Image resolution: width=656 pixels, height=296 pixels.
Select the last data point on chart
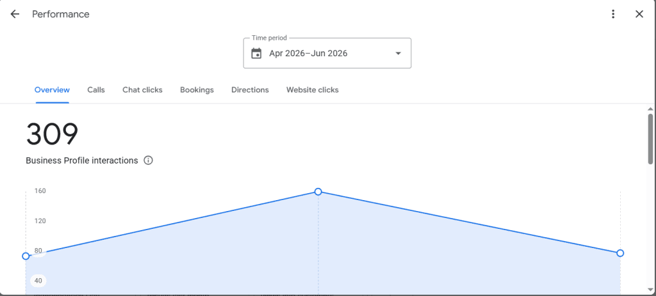(x=620, y=253)
